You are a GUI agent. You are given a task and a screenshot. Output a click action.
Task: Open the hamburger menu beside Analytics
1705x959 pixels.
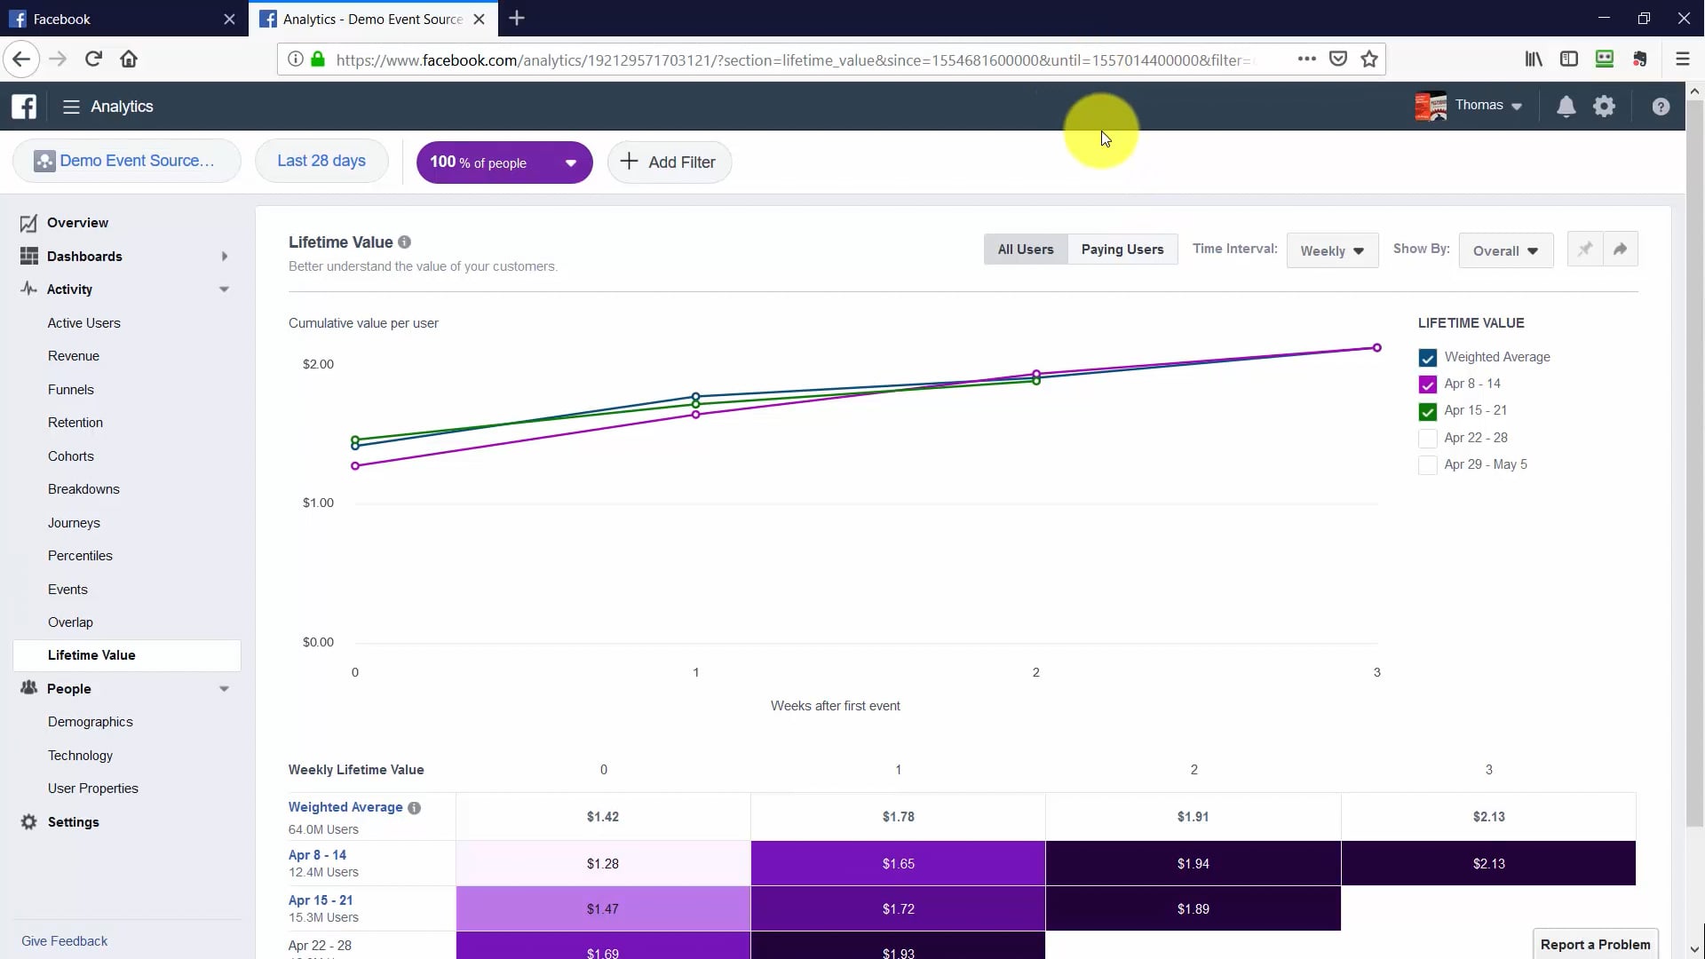pos(71,107)
